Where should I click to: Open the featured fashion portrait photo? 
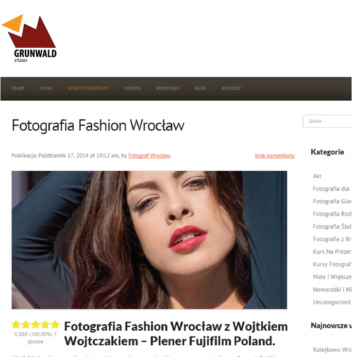click(150, 240)
